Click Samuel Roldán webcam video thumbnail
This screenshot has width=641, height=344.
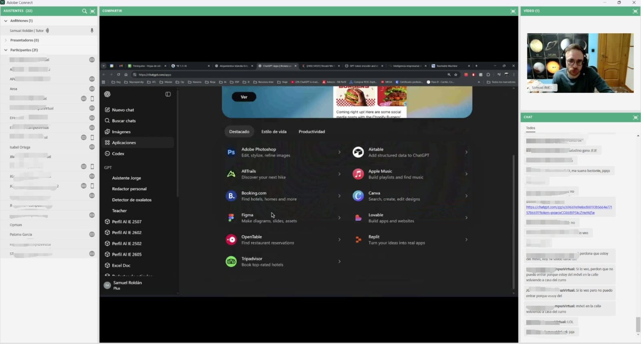[580, 63]
